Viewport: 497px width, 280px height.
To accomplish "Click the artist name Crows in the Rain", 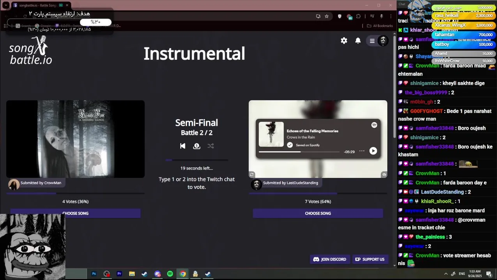I will [x=301, y=137].
